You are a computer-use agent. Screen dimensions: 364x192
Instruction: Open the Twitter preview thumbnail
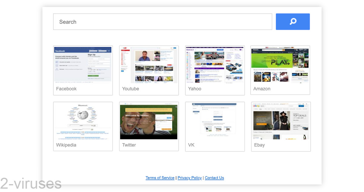point(149,121)
